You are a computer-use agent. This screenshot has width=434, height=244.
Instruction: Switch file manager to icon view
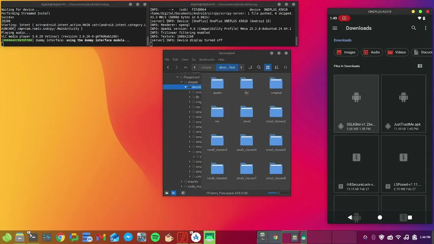(268, 67)
